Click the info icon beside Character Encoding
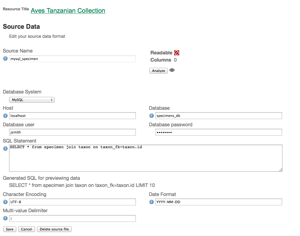This screenshot has height=236, width=300. [5, 202]
